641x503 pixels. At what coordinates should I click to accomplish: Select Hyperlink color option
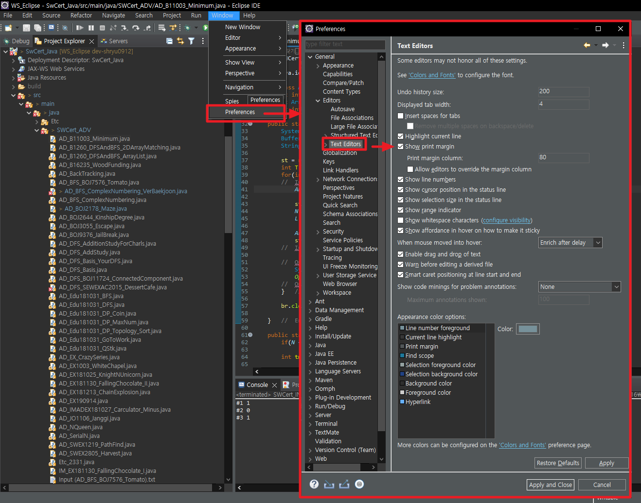pos(418,402)
